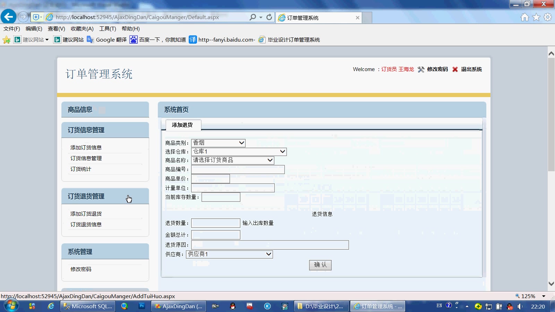
Task: Click the 计量单位 input field
Action: (233, 188)
